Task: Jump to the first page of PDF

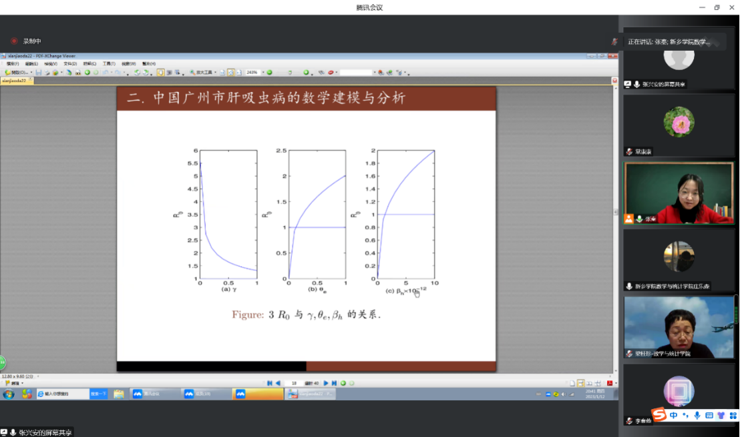Action: coord(269,383)
